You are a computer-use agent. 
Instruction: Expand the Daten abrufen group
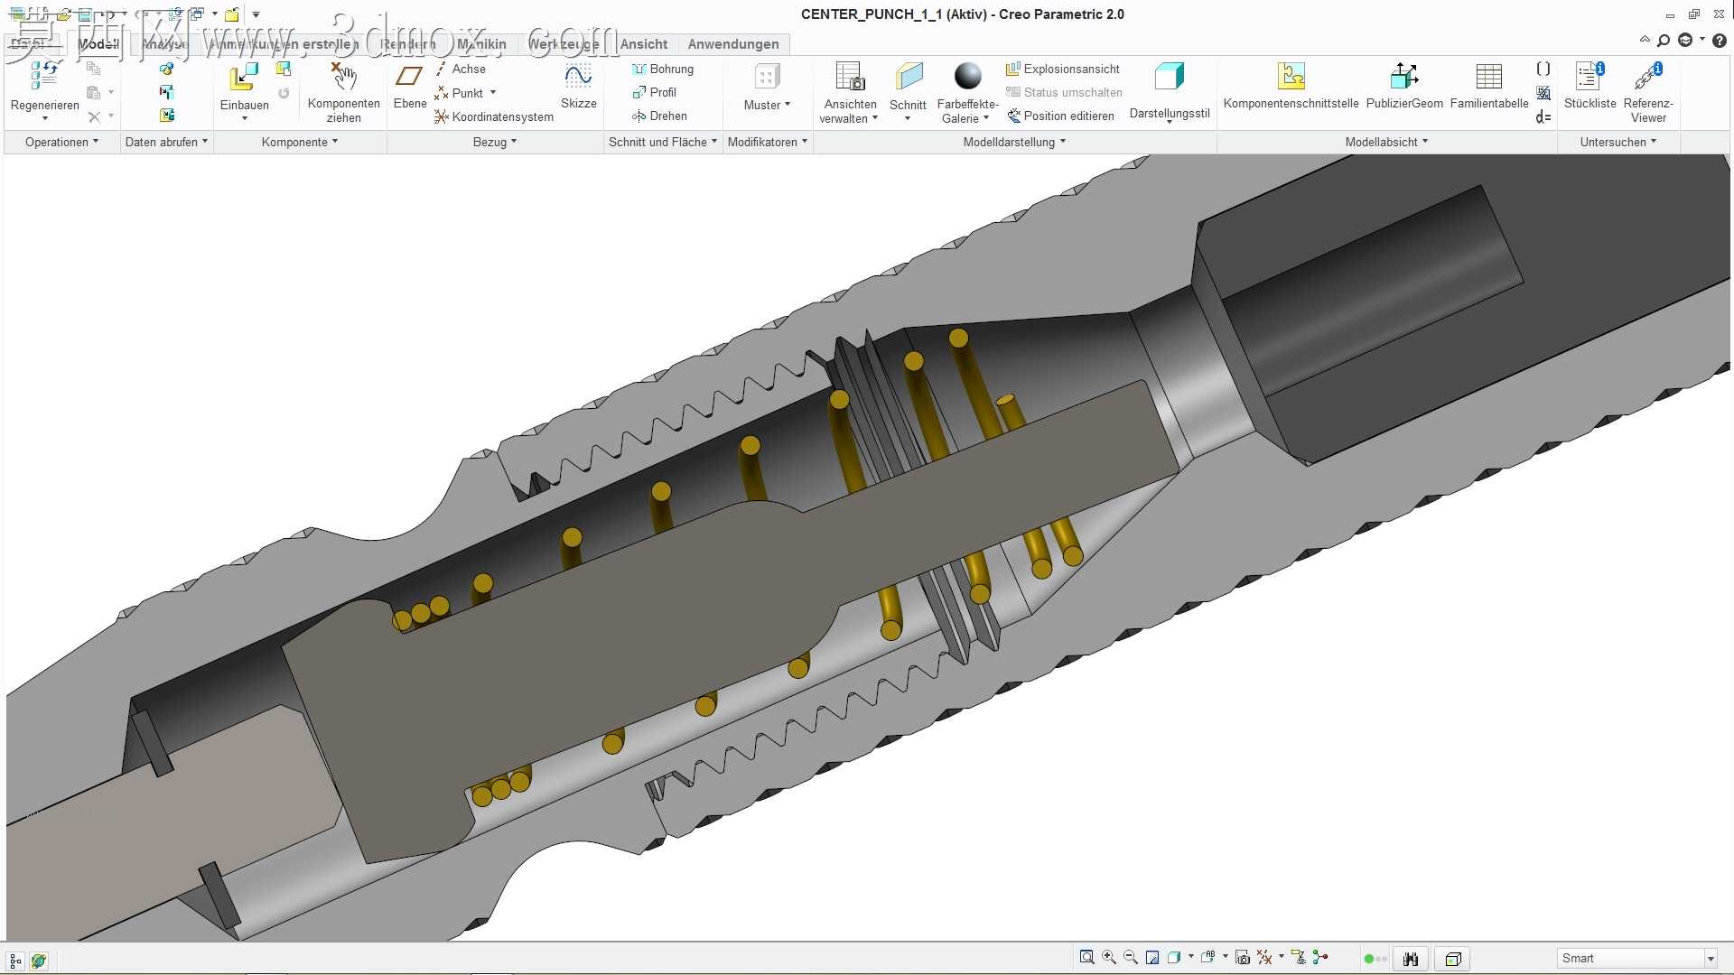166,142
